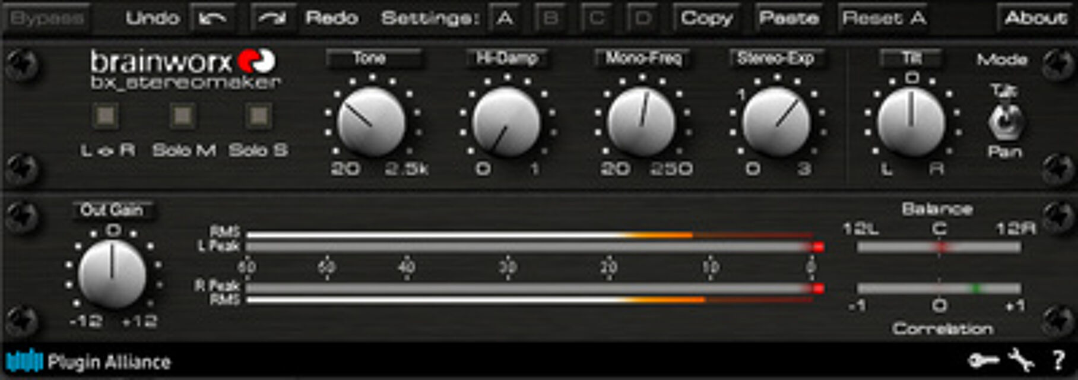Select settings slot B
Screen dimensions: 1078x380
tap(551, 18)
